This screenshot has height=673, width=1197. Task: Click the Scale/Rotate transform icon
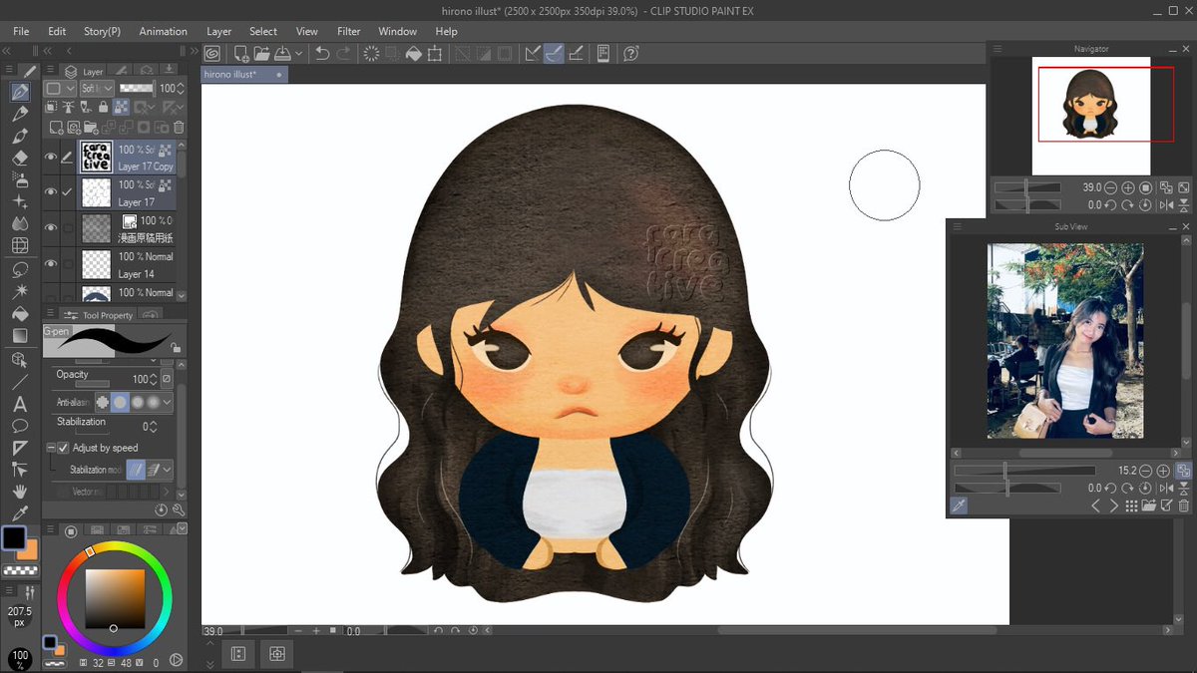[x=435, y=54]
